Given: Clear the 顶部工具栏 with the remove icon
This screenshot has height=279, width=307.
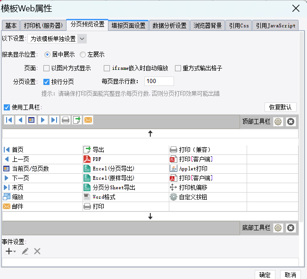Looking at the screenshot, I should pyautogui.click(x=291, y=122).
